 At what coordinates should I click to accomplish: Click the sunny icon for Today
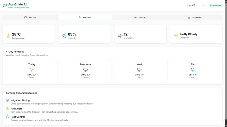[x=32, y=70]
